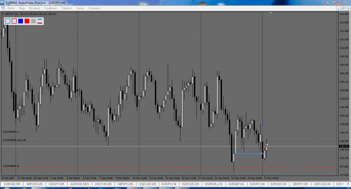Image resolution: width=351 pixels, height=189 pixels.
Task: Switch to the GBPUSD,M5 chart tab
Action: 34,184
